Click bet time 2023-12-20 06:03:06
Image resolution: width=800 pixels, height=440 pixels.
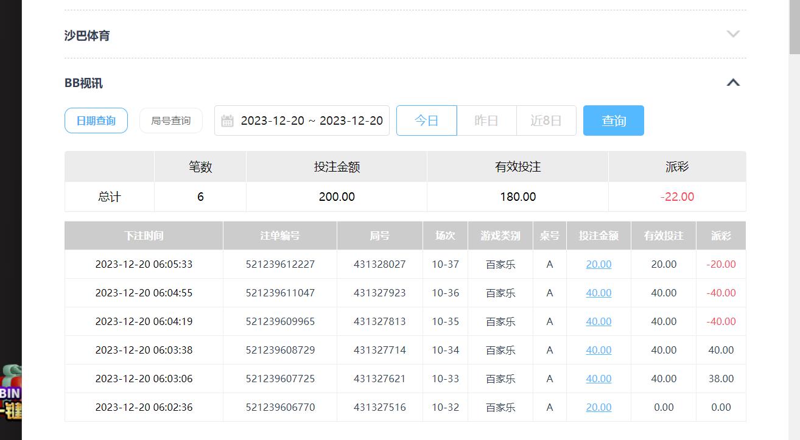point(144,379)
